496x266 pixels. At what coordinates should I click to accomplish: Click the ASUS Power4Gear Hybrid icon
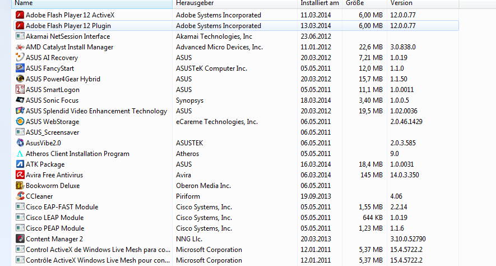20,79
